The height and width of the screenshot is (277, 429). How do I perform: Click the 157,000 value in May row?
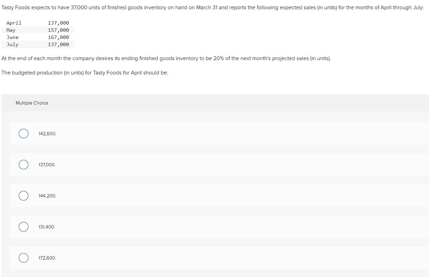click(x=58, y=30)
